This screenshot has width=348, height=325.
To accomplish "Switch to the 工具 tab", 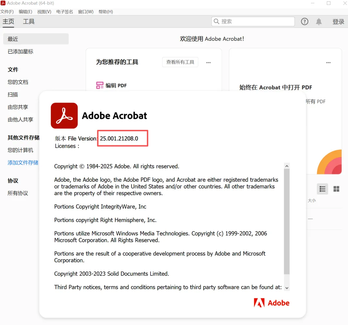I will coord(29,22).
